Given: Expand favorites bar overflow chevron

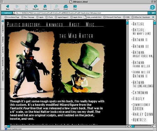Looking at the screenshot, I should click(x=153, y=17).
